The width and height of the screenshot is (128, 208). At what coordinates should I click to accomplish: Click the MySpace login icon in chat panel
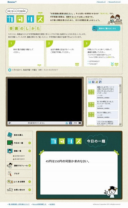click(100, 82)
